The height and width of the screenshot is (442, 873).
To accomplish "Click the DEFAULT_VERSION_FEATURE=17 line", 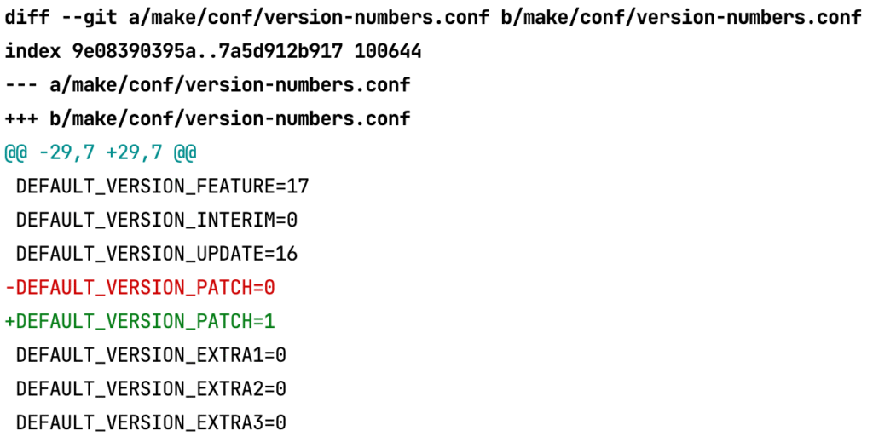I will point(162,187).
